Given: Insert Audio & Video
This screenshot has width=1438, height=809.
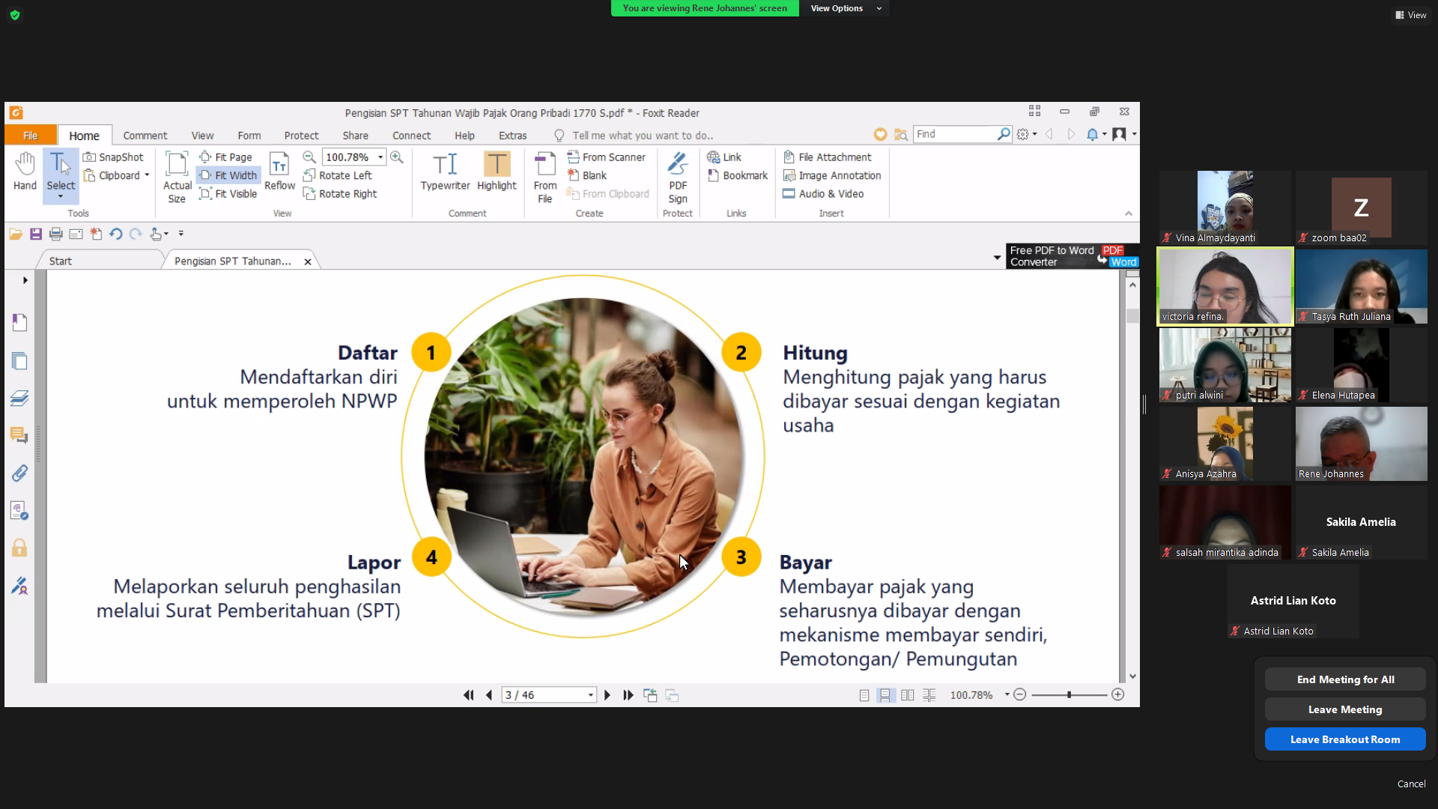Looking at the screenshot, I should 823,194.
